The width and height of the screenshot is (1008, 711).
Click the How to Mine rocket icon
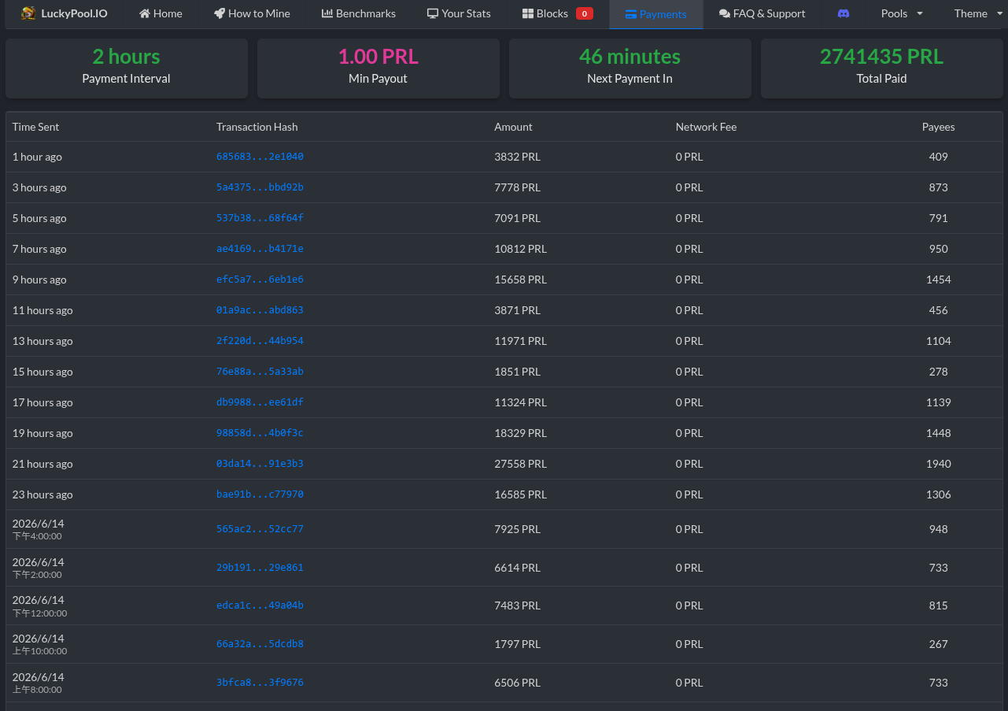pyautogui.click(x=220, y=13)
